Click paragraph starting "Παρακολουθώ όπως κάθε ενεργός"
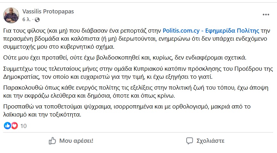Screen dimensions: 277x153 (136, 92)
